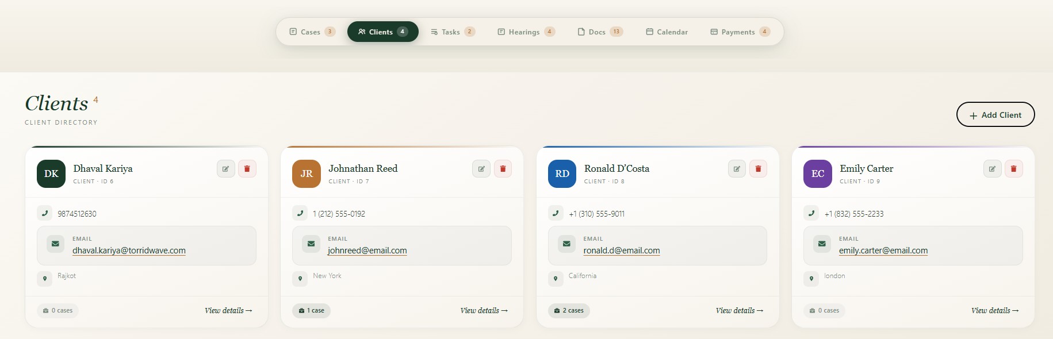
Task: Click phone number +1 (310) 555-9011
Action: pos(596,214)
